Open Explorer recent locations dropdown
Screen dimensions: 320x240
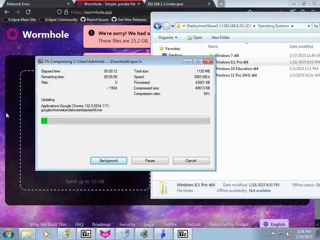click(x=172, y=26)
